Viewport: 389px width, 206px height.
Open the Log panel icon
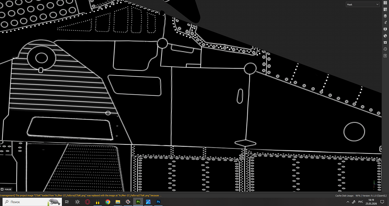(385, 56)
